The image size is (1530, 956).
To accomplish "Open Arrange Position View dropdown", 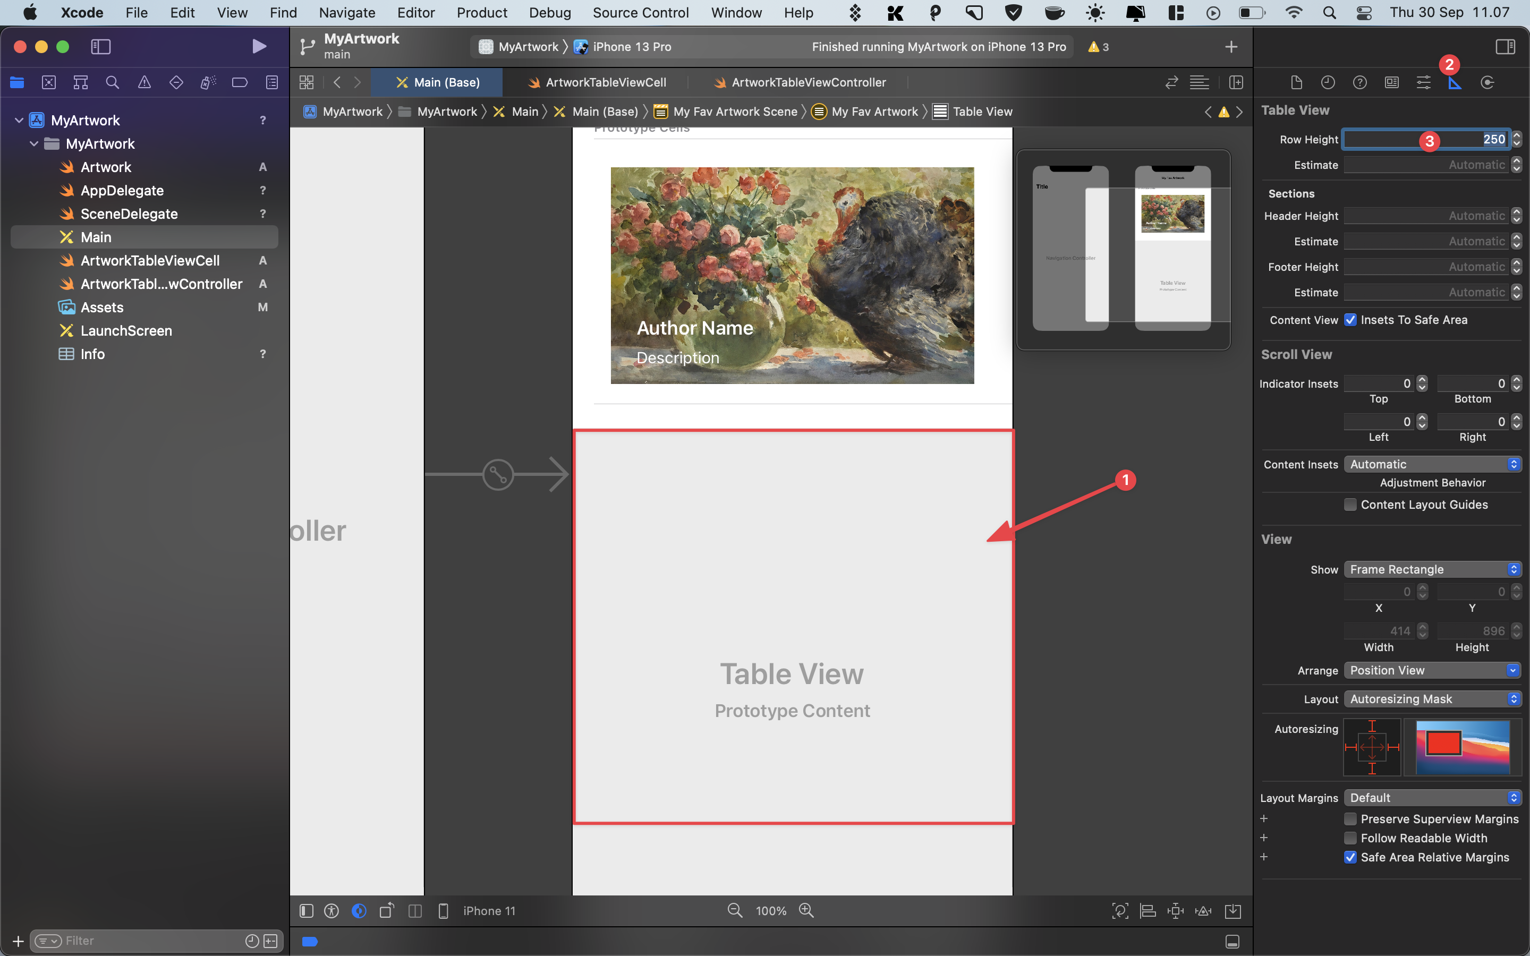I will tap(1433, 670).
